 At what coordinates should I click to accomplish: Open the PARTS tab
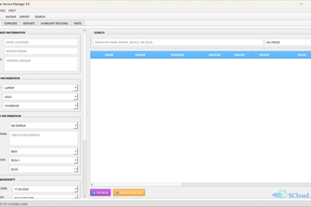tap(78, 23)
